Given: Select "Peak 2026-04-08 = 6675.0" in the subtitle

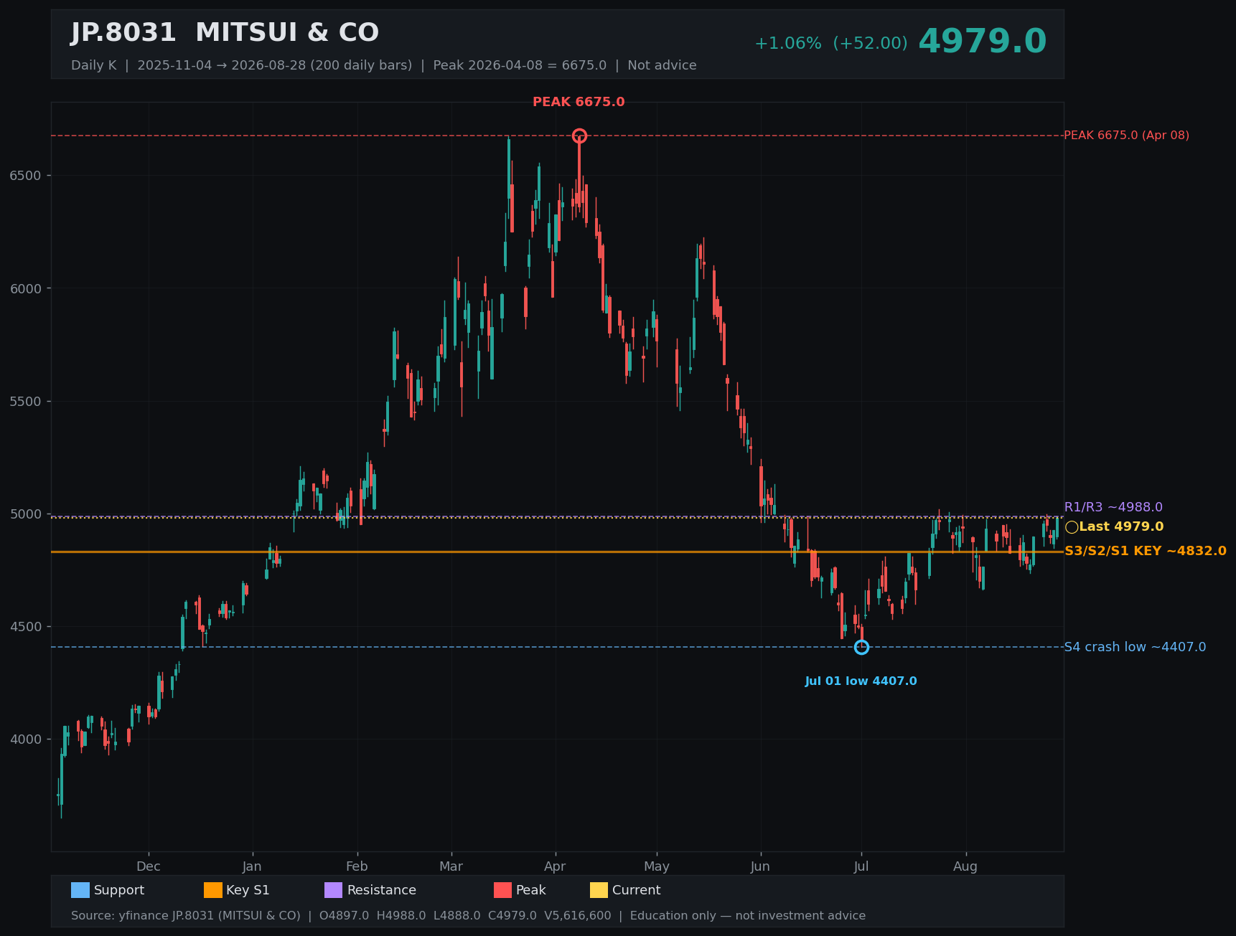Looking at the screenshot, I should point(520,65).
